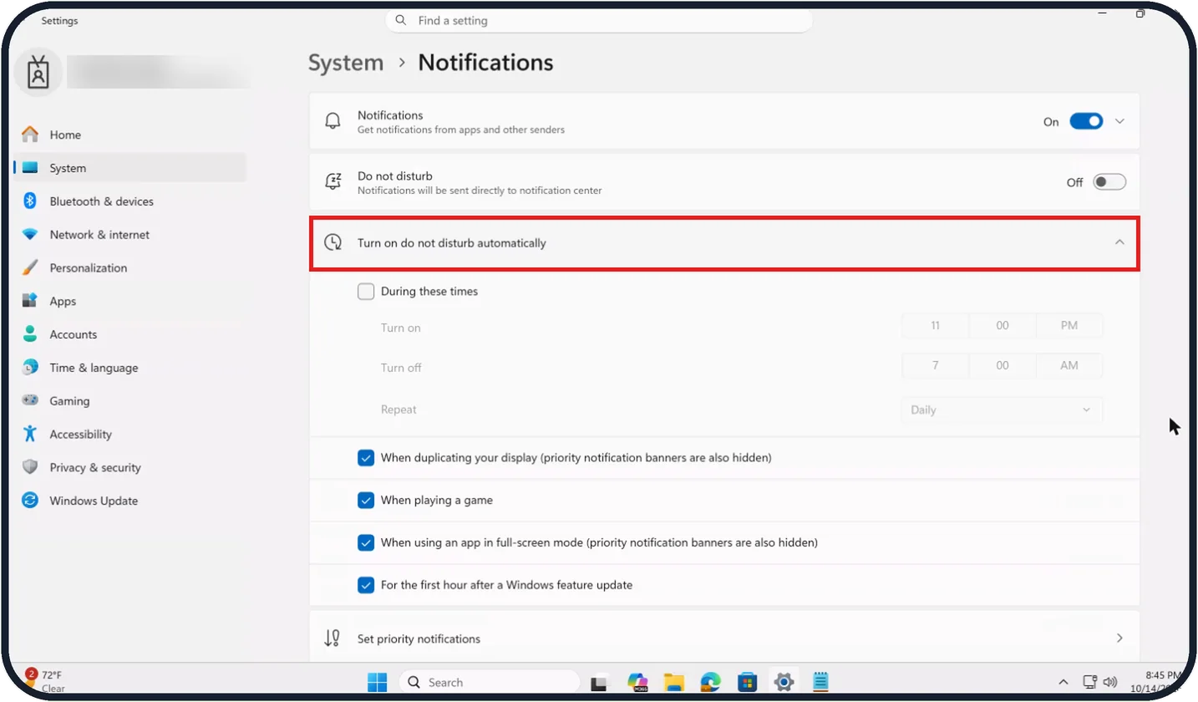The image size is (1198, 702).
Task: Turn on the Do not disturb toggle
Action: pyautogui.click(x=1109, y=182)
